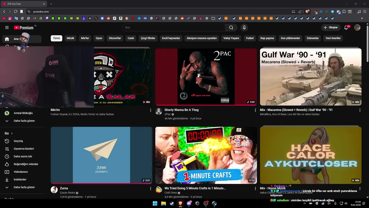Select the Çizgi filmler filter chip
Screen dimensions: 369x208
tap(148, 38)
